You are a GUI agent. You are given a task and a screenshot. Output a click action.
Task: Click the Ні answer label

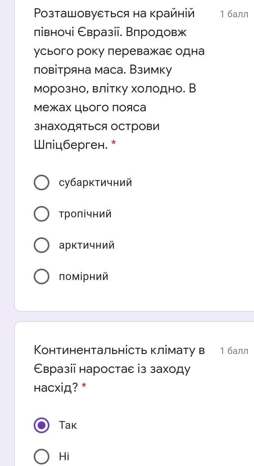(x=64, y=457)
